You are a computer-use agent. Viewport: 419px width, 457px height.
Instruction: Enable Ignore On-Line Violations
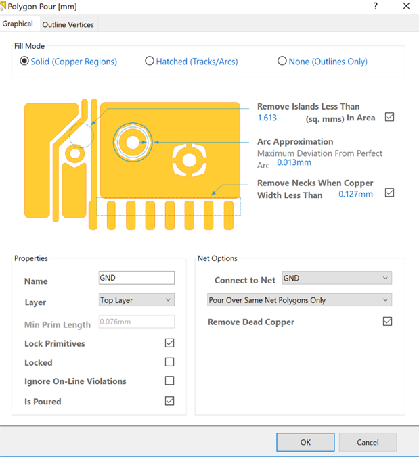(x=169, y=381)
